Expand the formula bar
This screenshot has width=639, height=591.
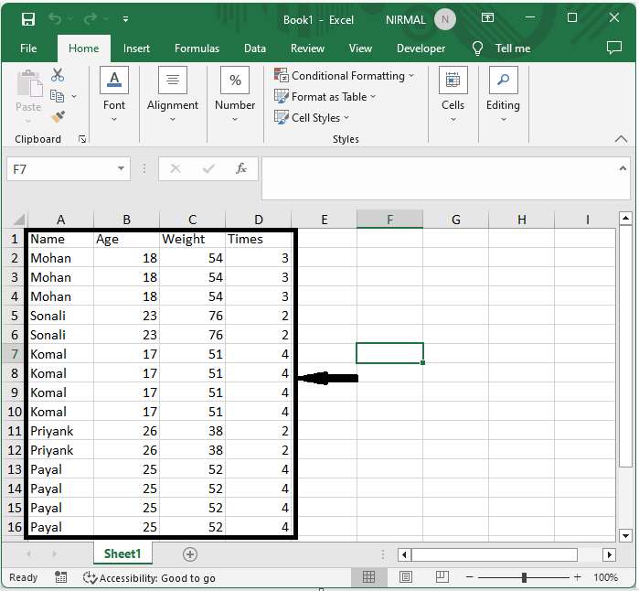point(623,168)
